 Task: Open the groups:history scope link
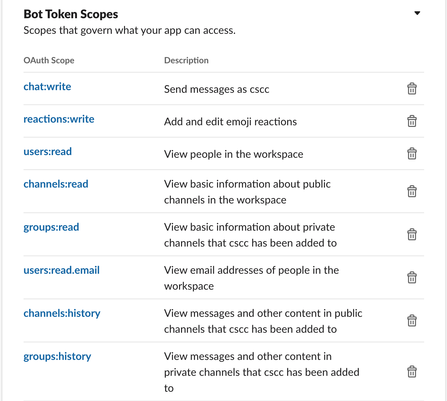click(x=57, y=357)
